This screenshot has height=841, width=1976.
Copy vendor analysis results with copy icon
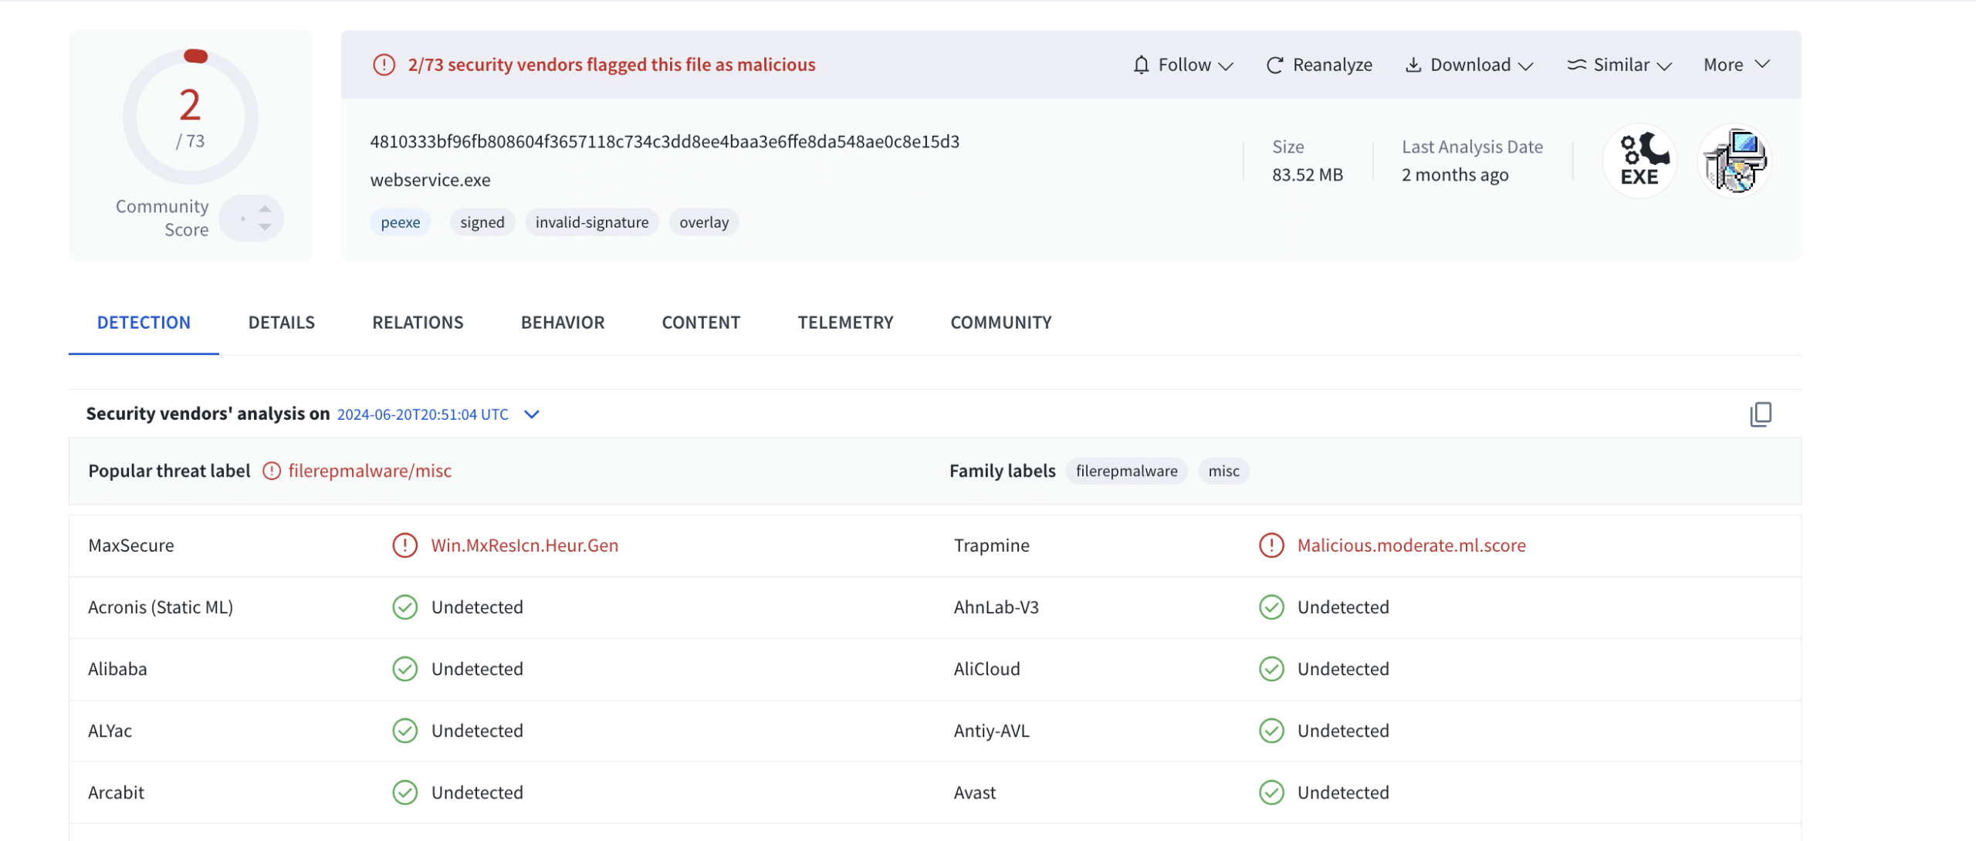(x=1760, y=414)
